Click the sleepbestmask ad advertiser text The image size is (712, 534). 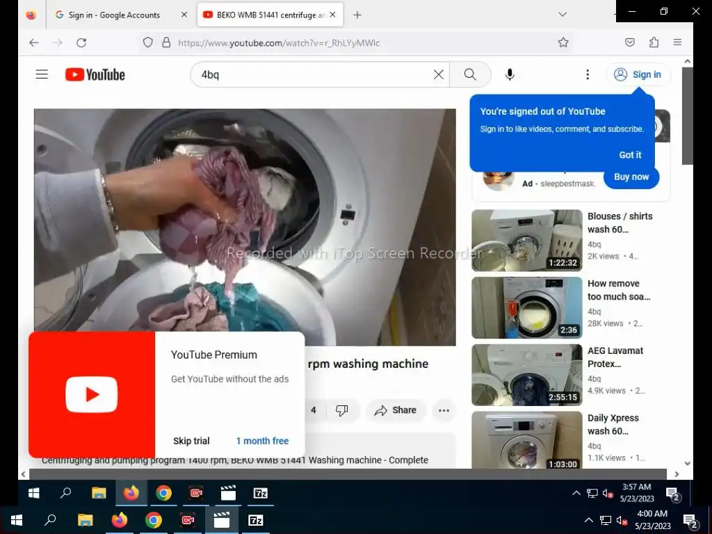click(567, 184)
